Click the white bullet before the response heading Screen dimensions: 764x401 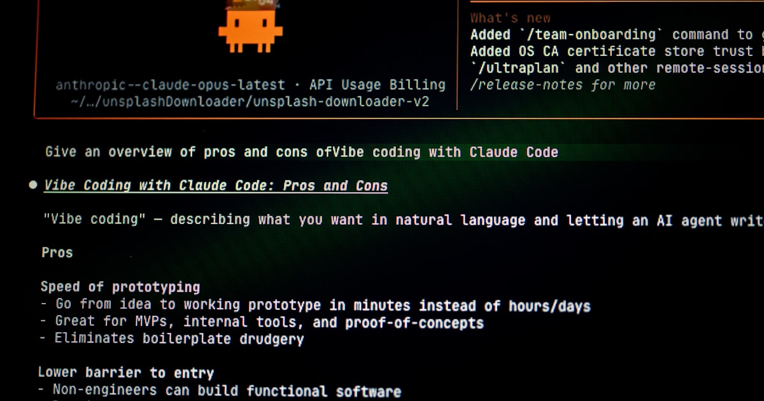[x=33, y=185]
